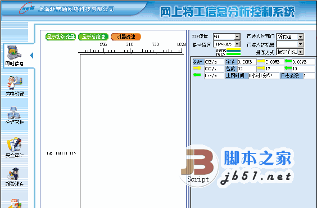Open the partially visible bottom sidebar chart icon
The height and width of the screenshot is (208, 317).
tap(14, 204)
